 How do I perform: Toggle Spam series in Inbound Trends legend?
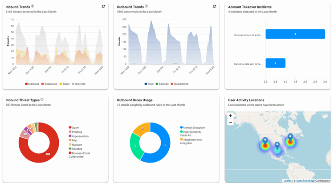click(65, 84)
